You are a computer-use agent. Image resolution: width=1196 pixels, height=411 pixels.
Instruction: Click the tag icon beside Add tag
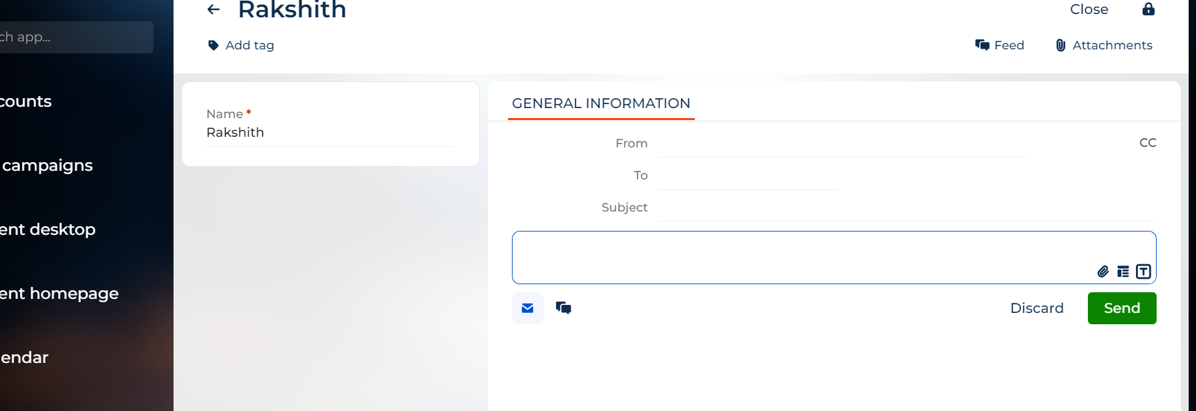pos(214,45)
